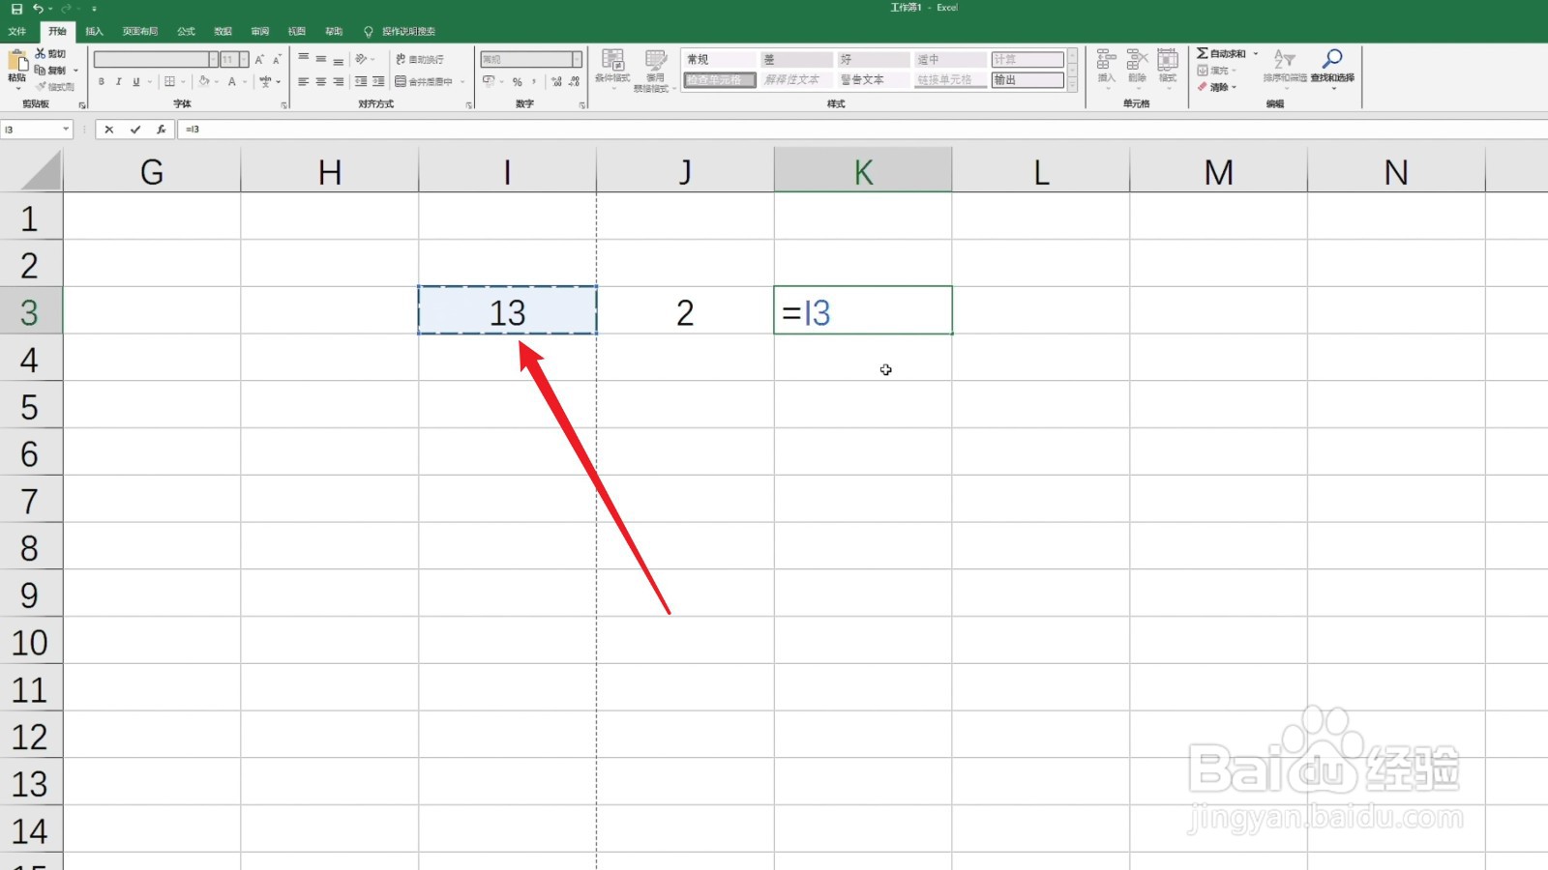
Task: Toggle middle vertical alignment
Action: click(320, 59)
